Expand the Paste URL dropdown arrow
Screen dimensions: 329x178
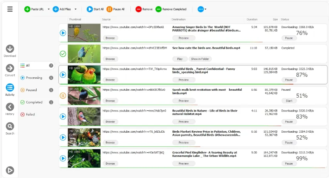tap(49, 9)
